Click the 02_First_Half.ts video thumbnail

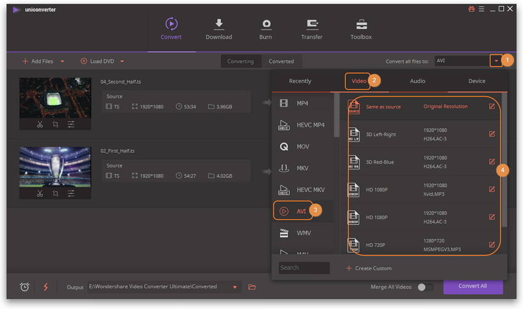(55, 167)
